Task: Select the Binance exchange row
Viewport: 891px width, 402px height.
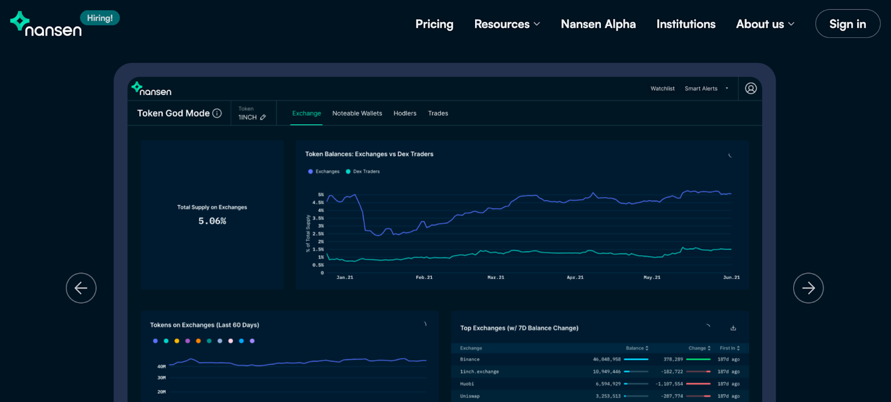Action: [x=600, y=359]
